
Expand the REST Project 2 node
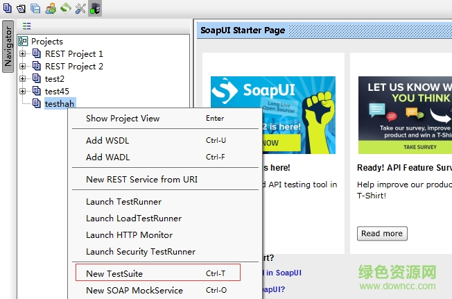point(23,67)
